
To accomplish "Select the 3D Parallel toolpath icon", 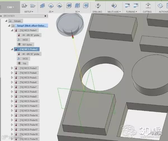I will pyautogui.click(x=77, y=6).
